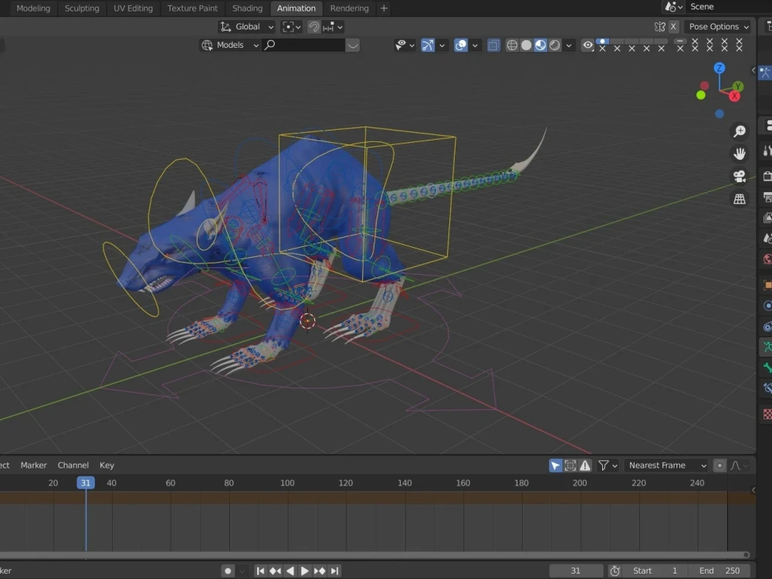Switch to the Shading workspace tab
The height and width of the screenshot is (579, 772).
(247, 8)
